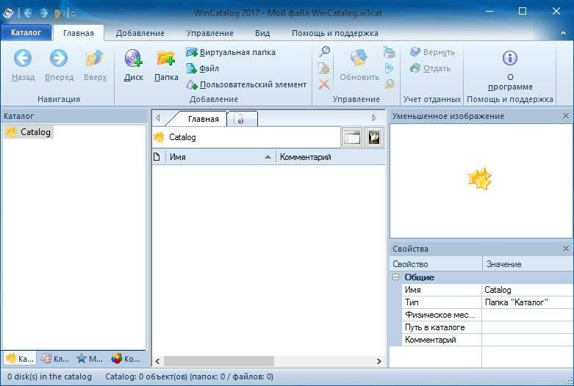Screen dimensions: 574x386
Task: Add a Файл item
Action: (202, 68)
